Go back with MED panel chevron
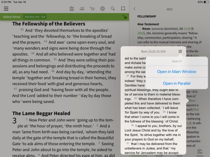The height and width of the screenshot is (157, 210). tap(134, 9)
